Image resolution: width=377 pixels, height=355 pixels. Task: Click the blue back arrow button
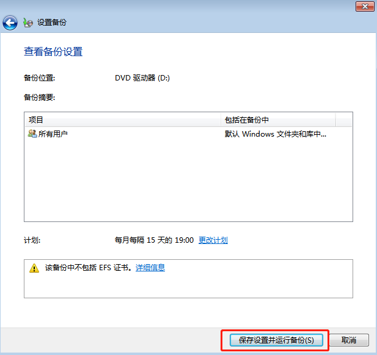pyautogui.click(x=10, y=23)
